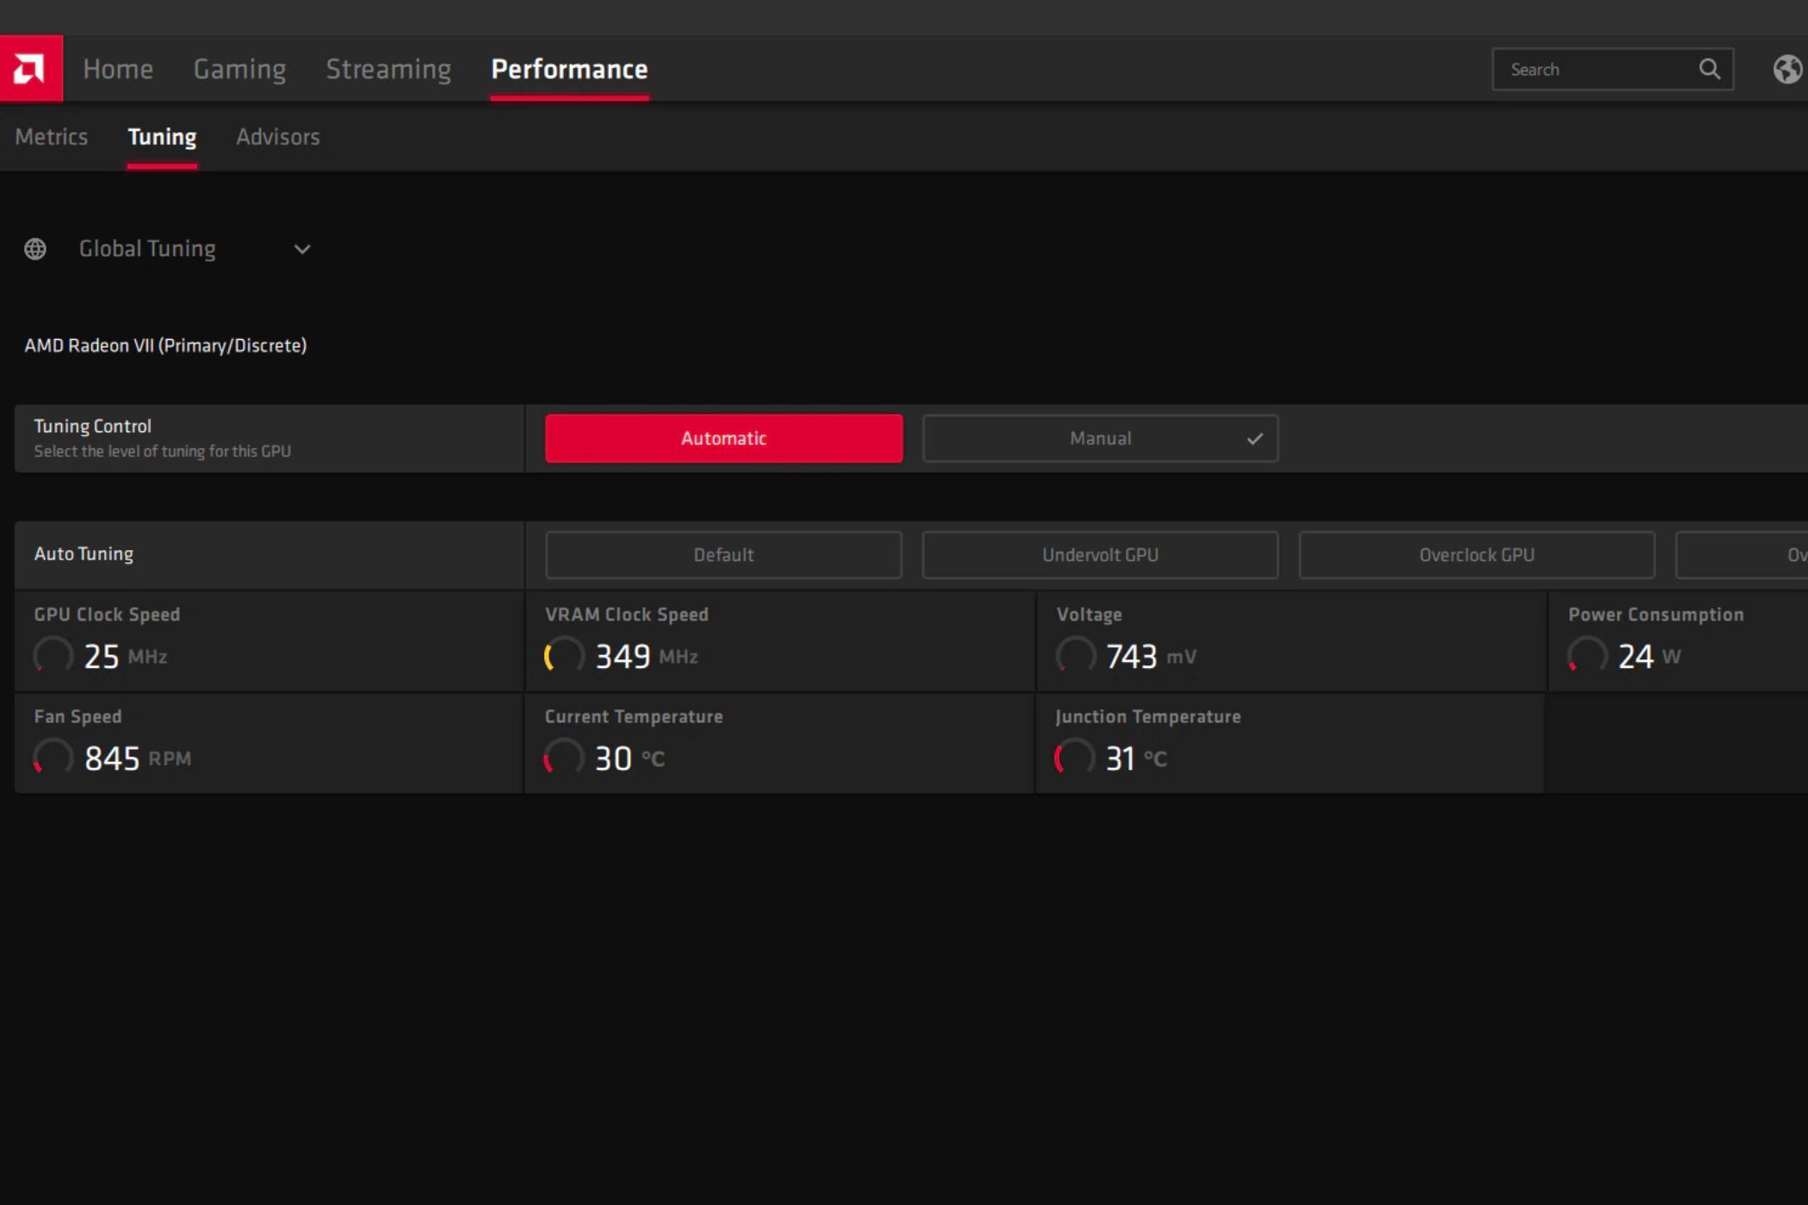Click the search magnifier icon

(x=1709, y=69)
